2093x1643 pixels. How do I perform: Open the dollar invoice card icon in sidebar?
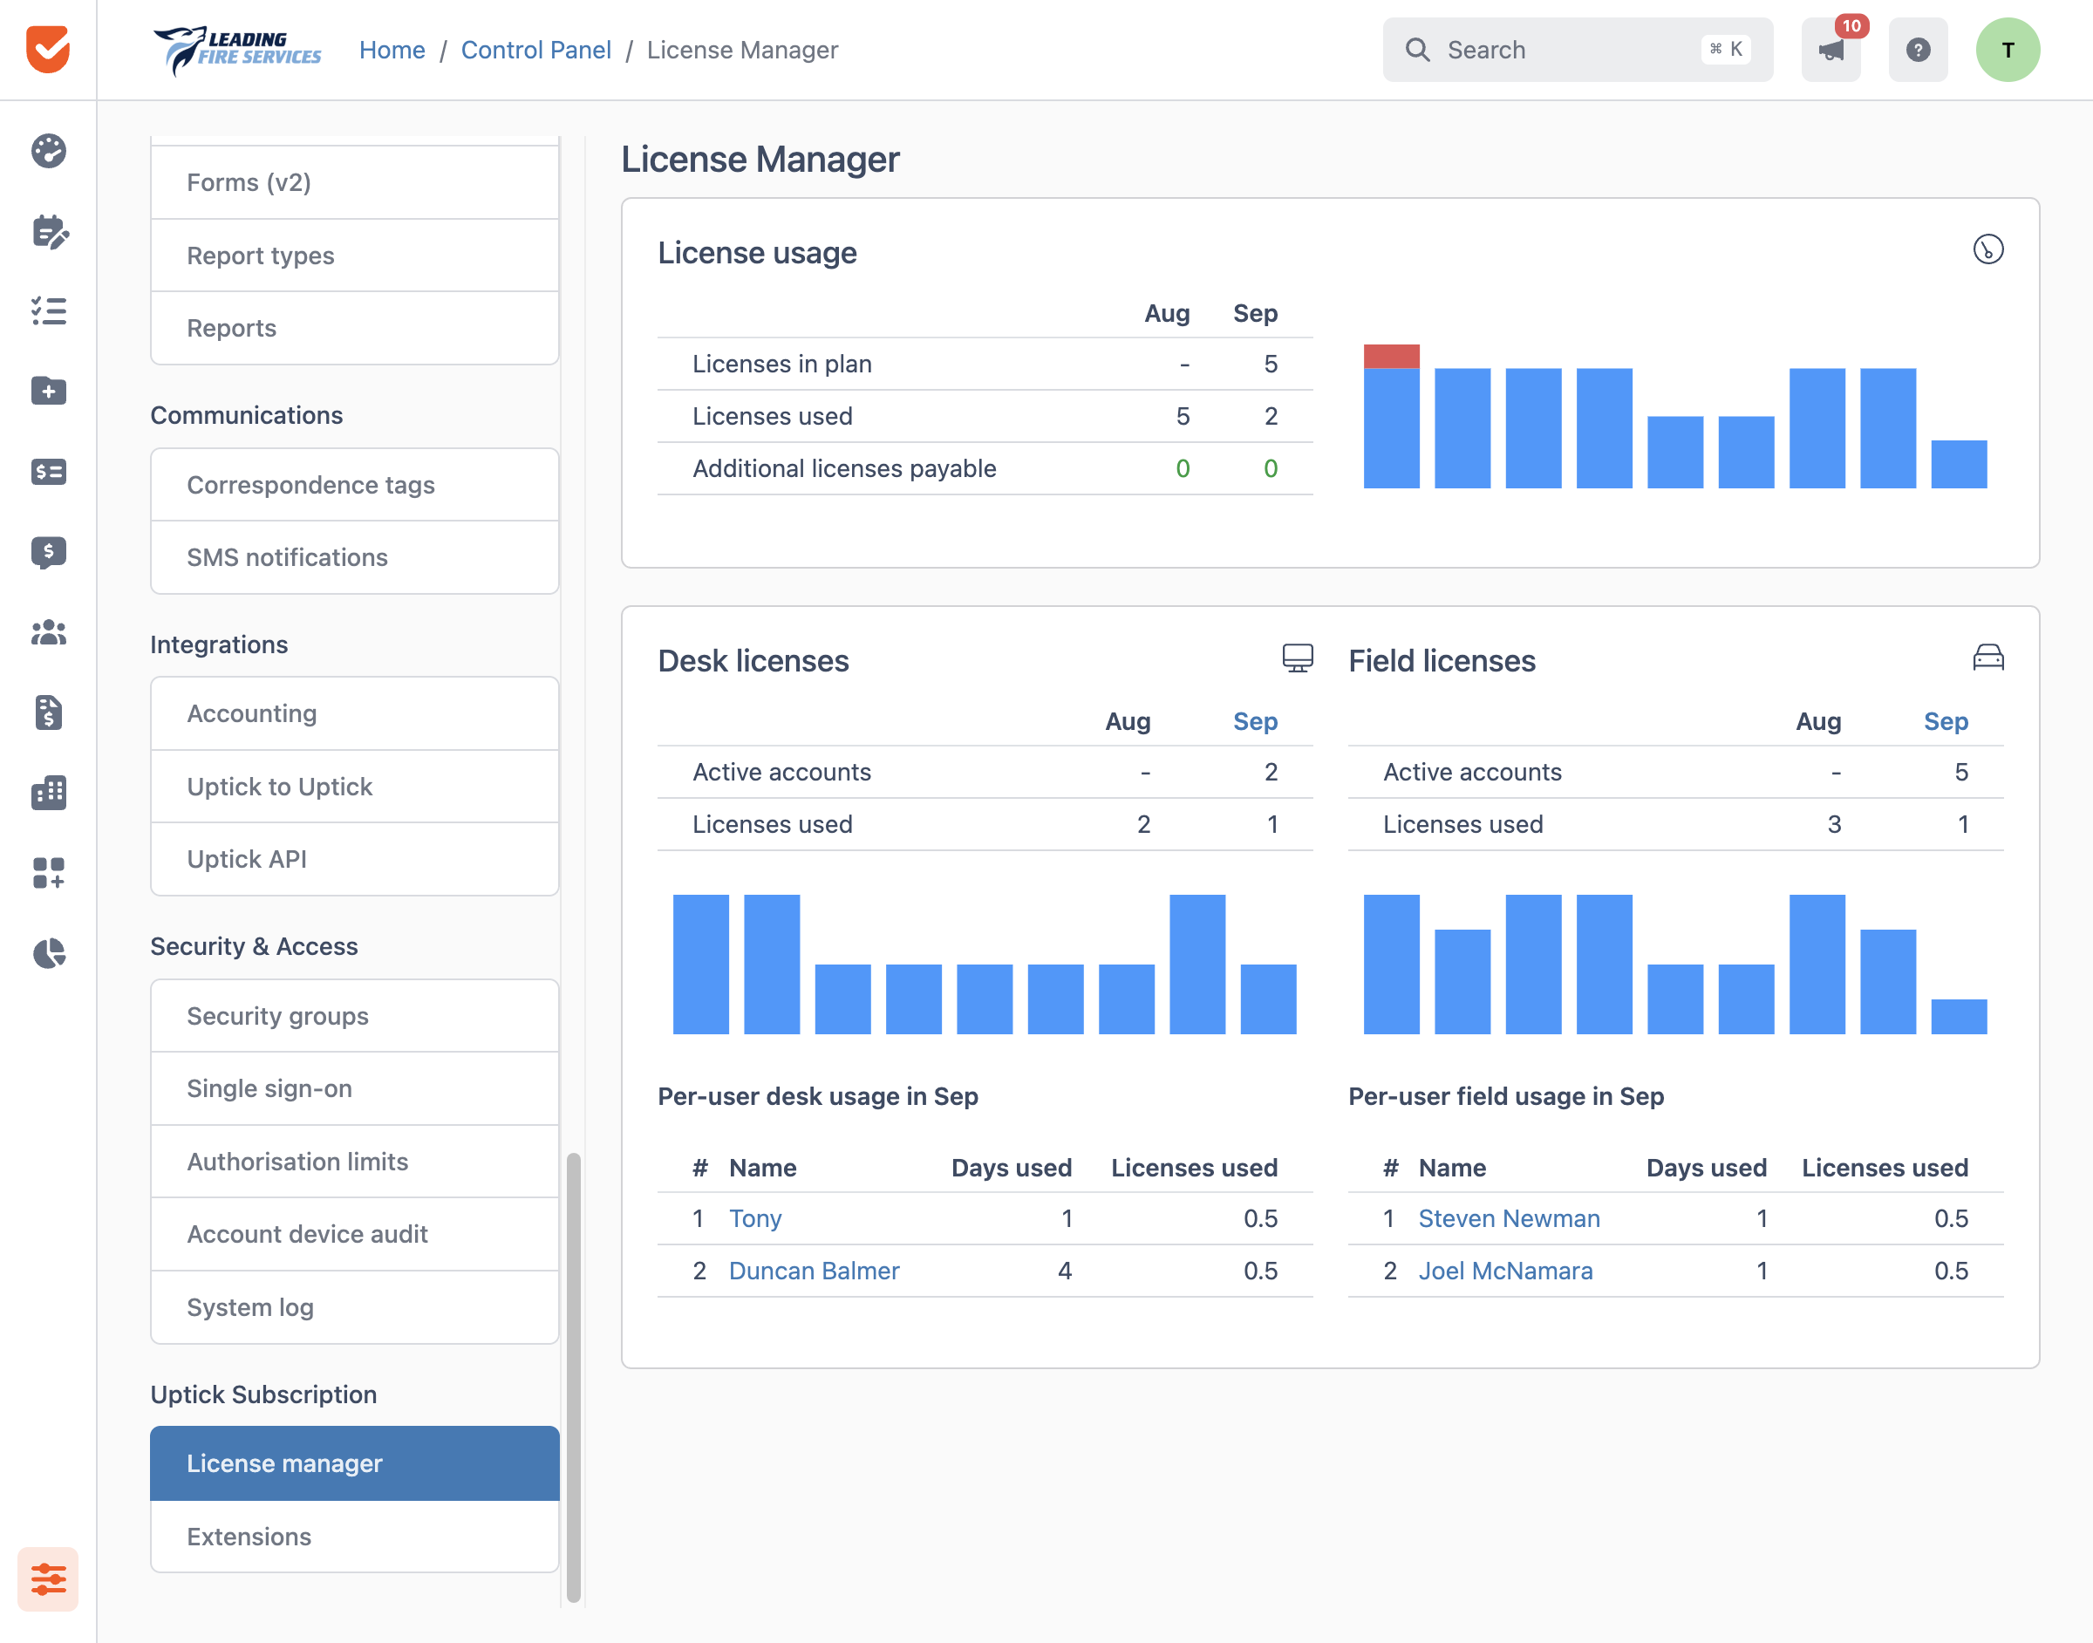pos(48,471)
